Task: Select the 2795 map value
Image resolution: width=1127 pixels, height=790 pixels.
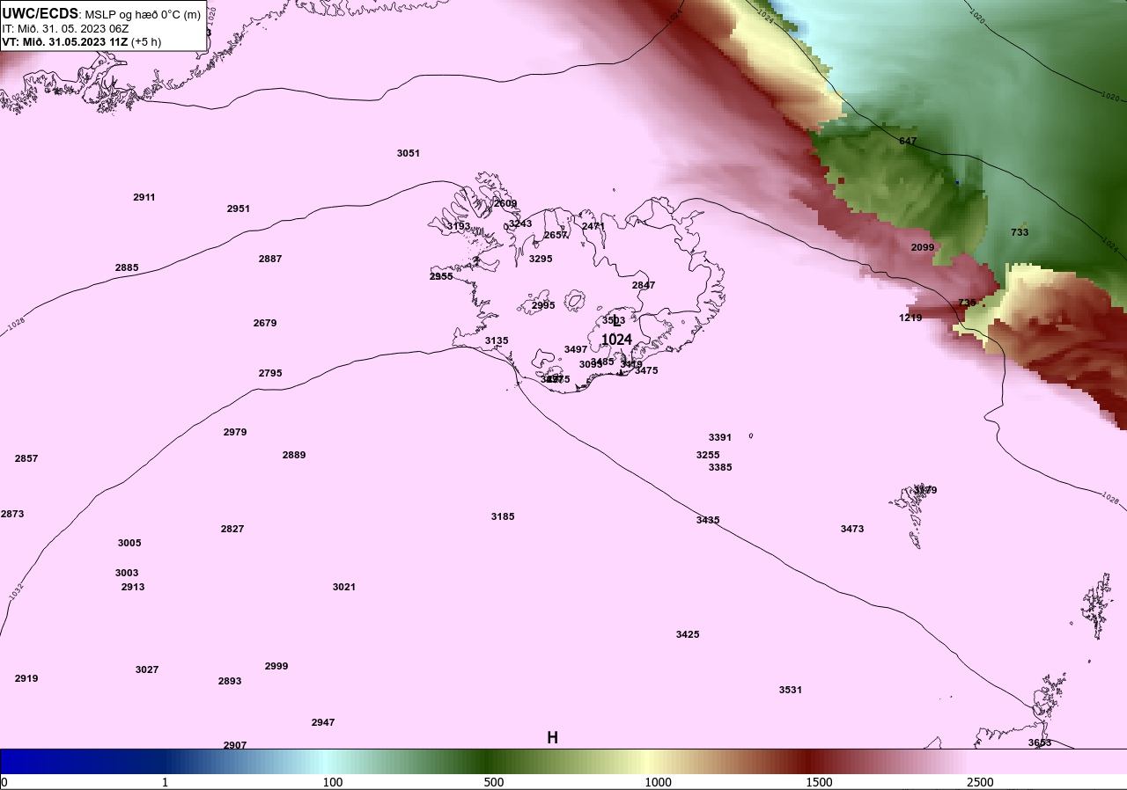Action: [270, 373]
